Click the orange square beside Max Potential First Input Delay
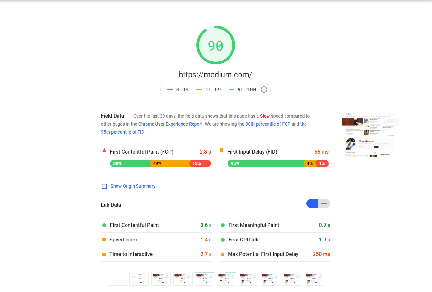This screenshot has height=292, width=432. point(222,254)
